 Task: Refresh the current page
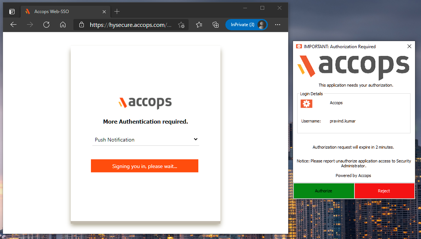(x=46, y=25)
